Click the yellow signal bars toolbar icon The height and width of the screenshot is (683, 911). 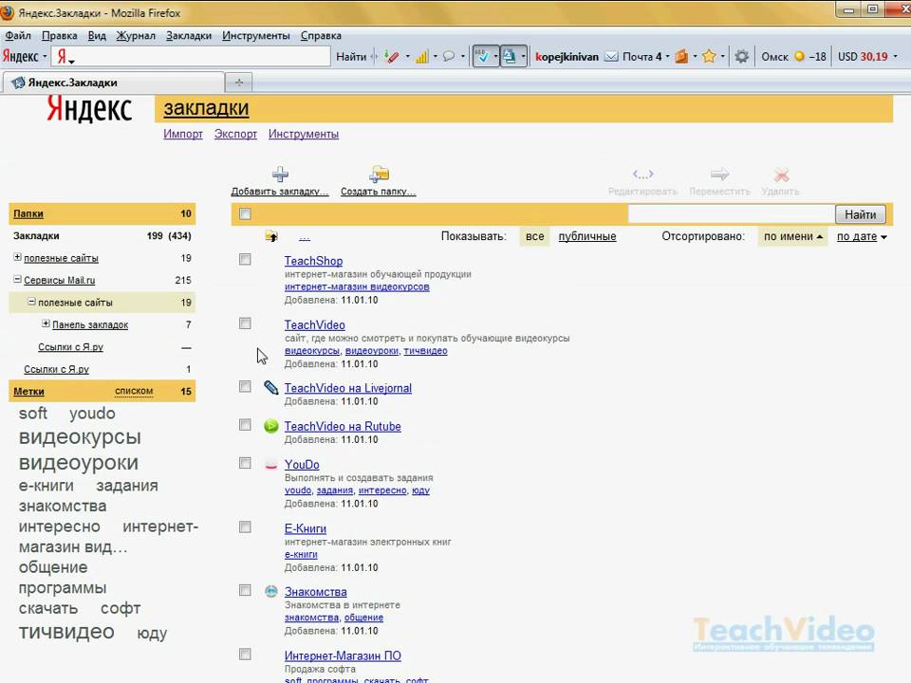[x=421, y=56]
